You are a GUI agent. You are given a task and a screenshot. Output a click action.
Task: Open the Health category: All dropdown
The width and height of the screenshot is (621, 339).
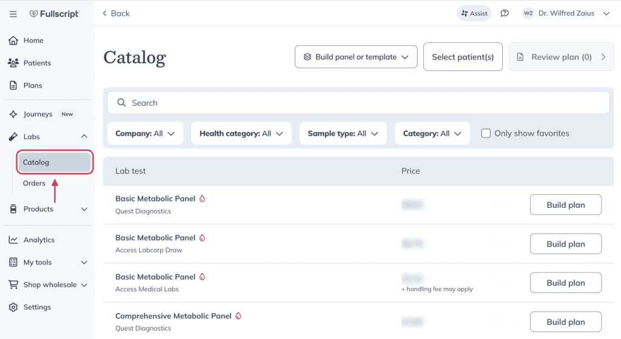241,134
